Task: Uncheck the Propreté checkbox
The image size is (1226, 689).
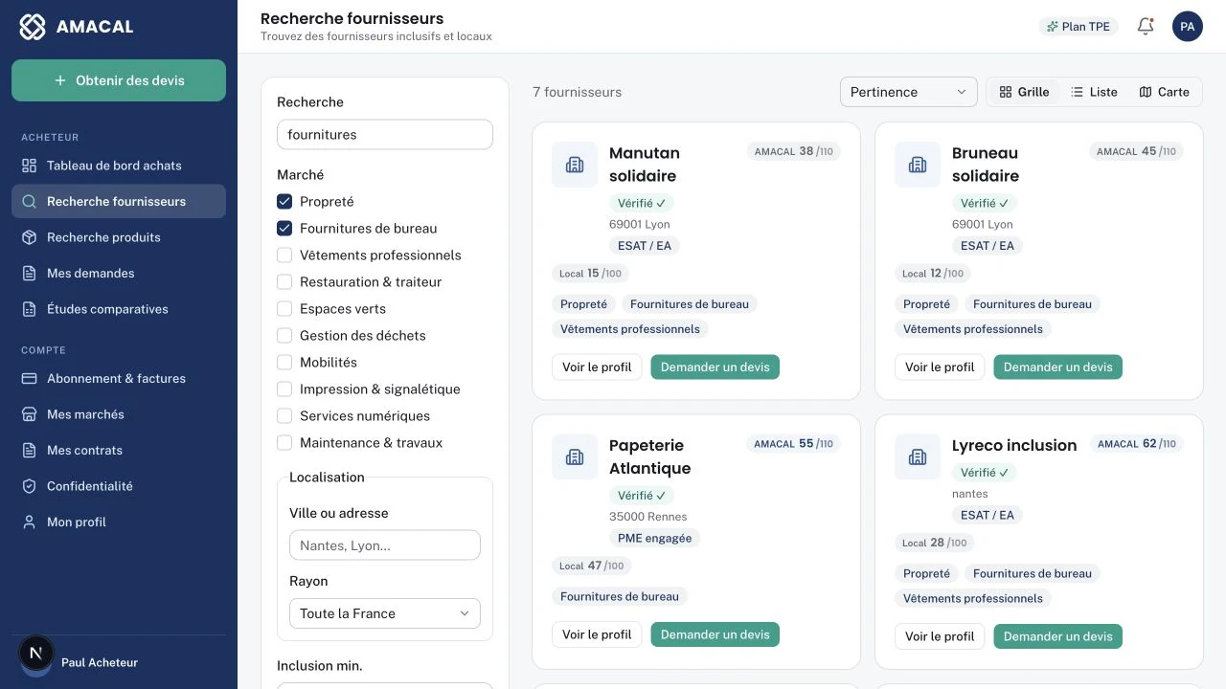Action: (284, 202)
